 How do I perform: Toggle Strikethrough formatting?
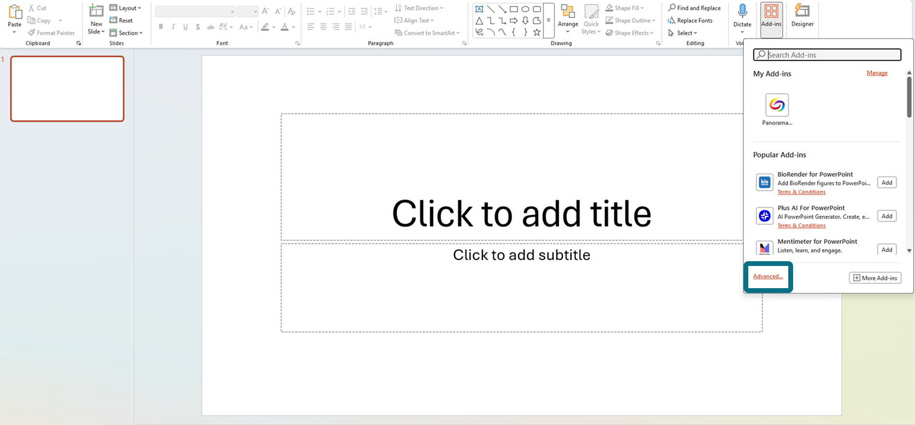point(211,27)
